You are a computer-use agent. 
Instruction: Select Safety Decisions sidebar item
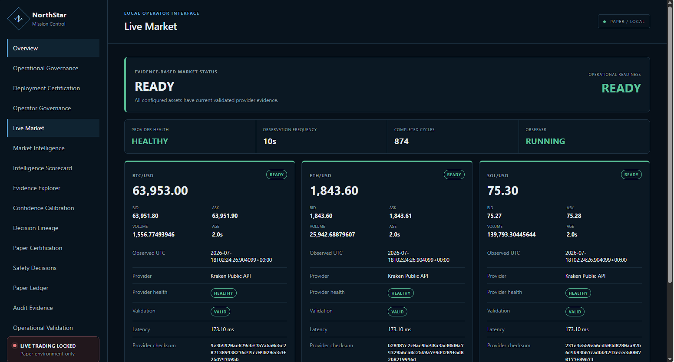(x=53, y=268)
